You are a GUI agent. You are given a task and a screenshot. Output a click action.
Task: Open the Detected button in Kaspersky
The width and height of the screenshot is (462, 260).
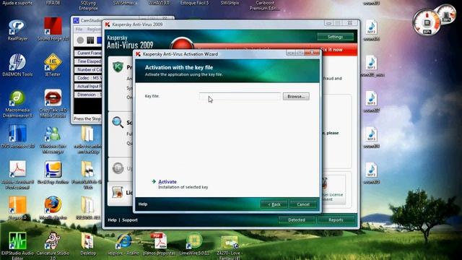pyautogui.click(x=297, y=220)
